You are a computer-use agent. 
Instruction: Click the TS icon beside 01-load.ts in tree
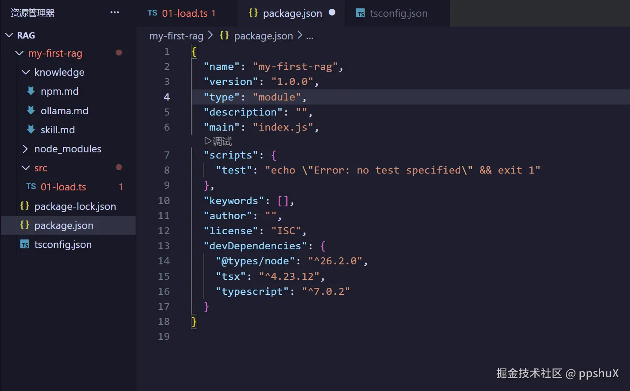click(31, 186)
